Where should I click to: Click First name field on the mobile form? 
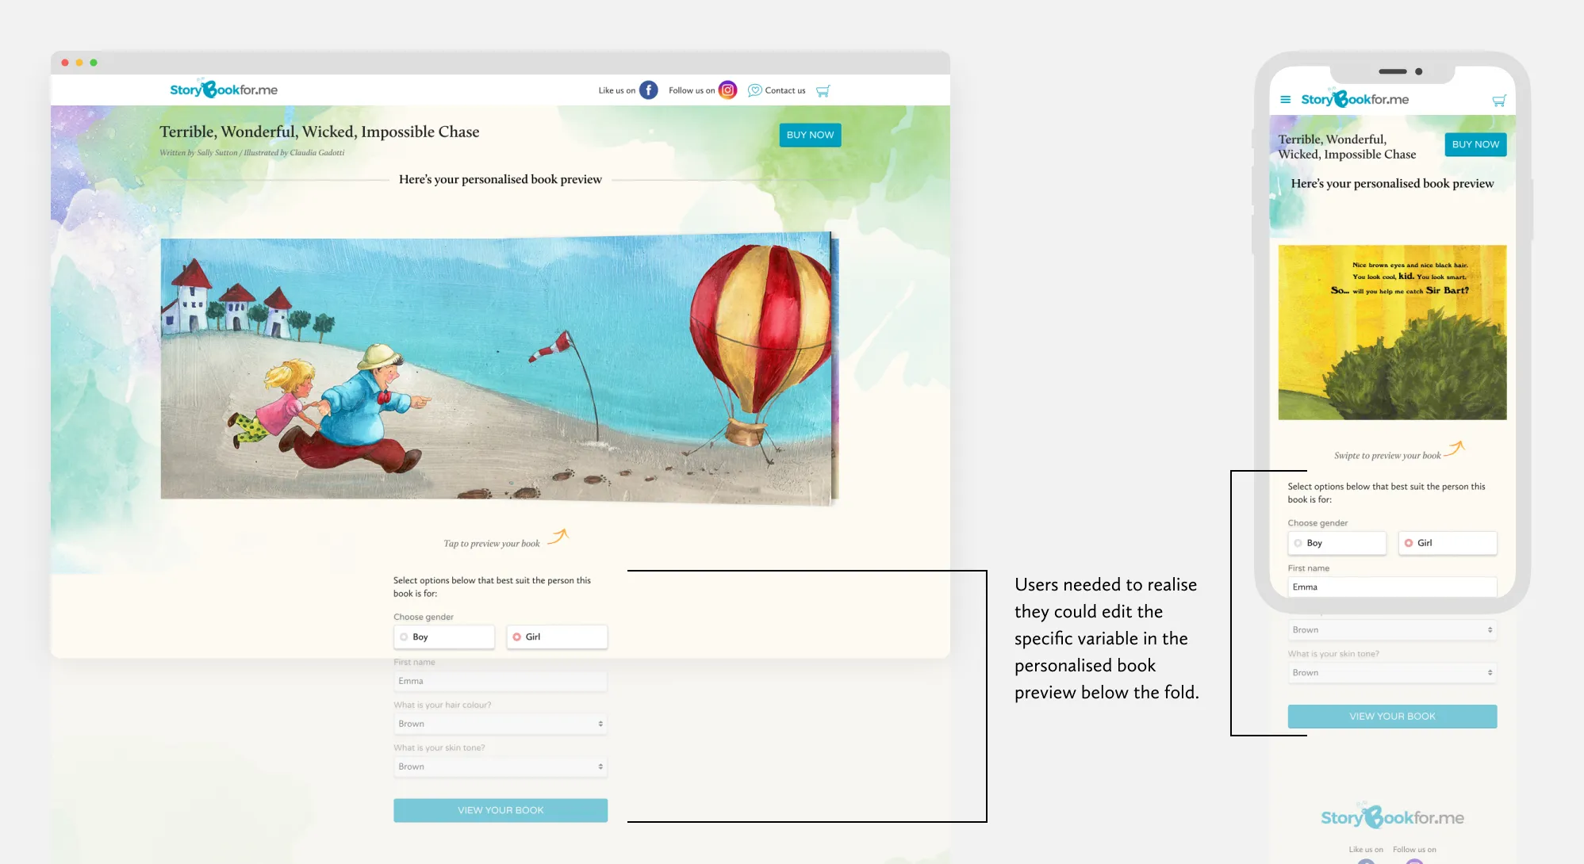point(1392,587)
